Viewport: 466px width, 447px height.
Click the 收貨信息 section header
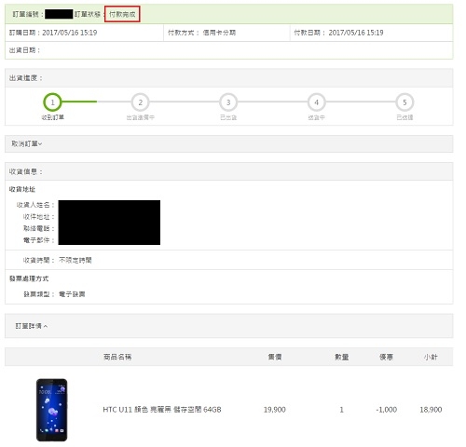(228, 171)
